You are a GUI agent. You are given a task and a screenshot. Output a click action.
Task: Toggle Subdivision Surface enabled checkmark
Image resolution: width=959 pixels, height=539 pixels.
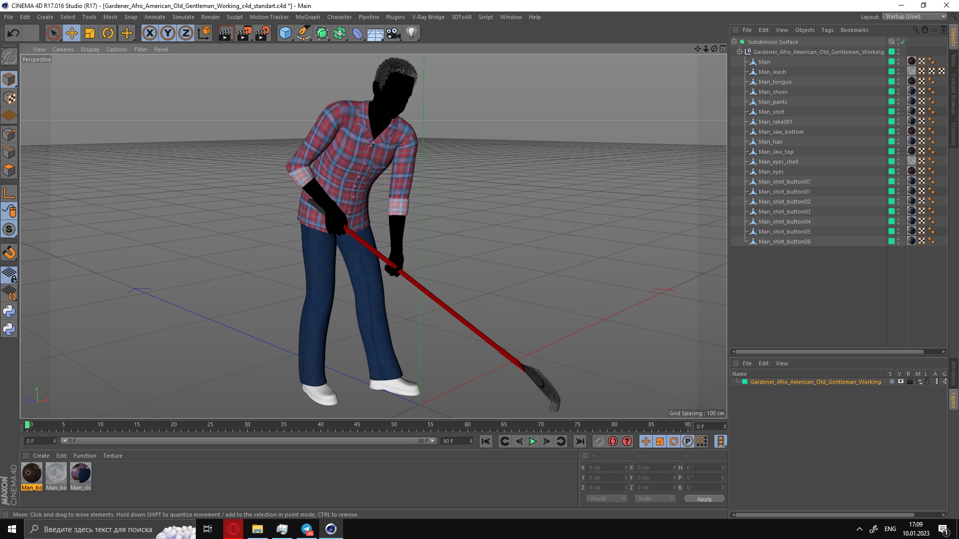click(x=903, y=42)
